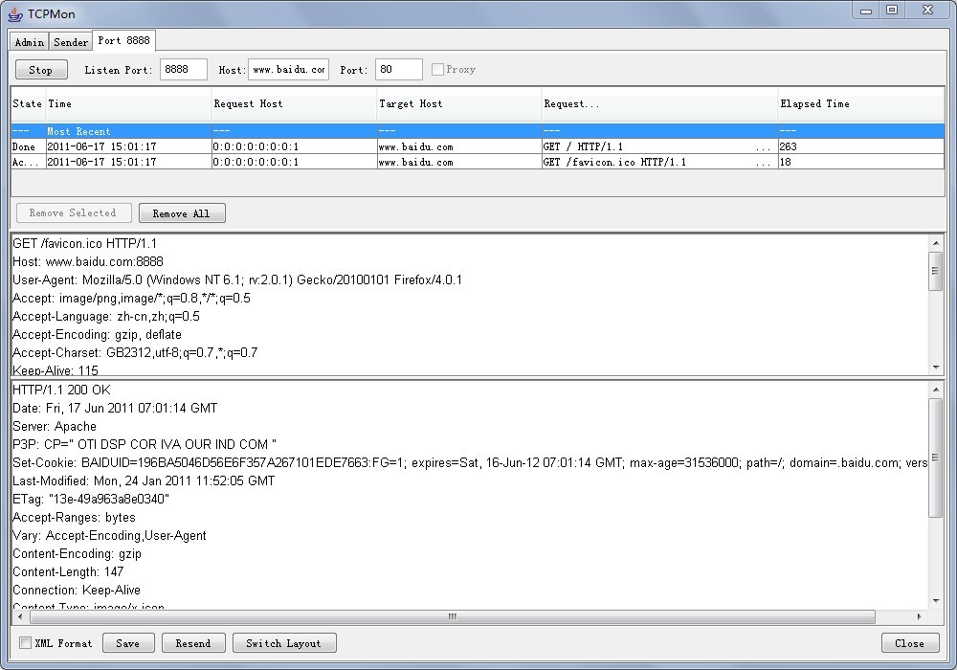
Task: Click the Target Host column header
Action: 459,103
